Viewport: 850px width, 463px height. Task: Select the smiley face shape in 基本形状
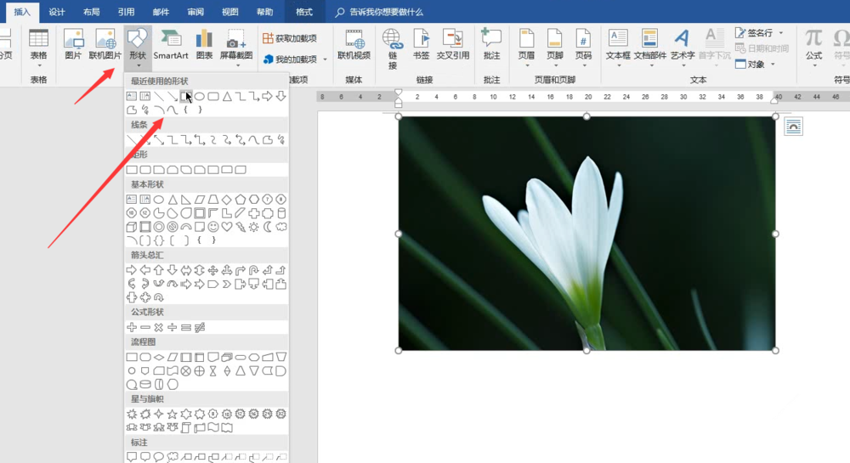212,227
